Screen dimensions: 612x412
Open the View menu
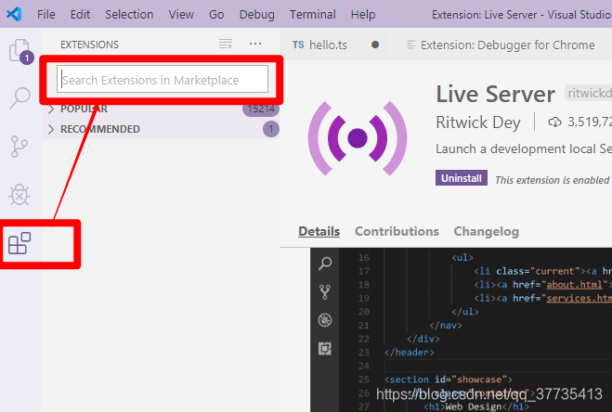click(181, 15)
